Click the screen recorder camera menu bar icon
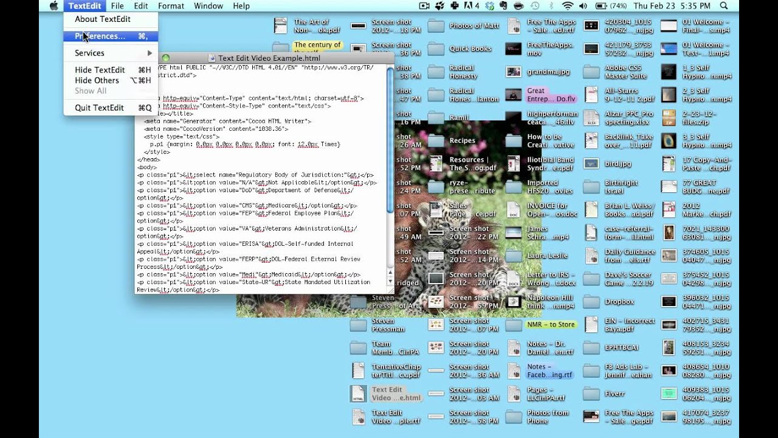This screenshot has height=438, width=778. click(424, 6)
